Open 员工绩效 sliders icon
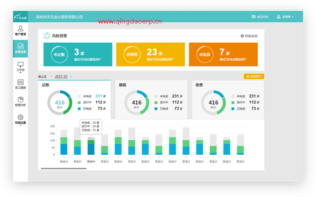Image resolution: width=316 pixels, height=197 pixels. 20,84
